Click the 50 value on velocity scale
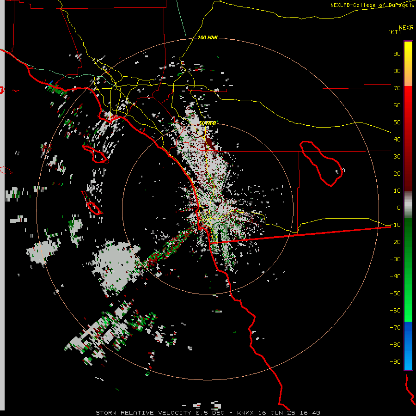Image resolution: width=416 pixels, height=416 pixels. tap(397, 122)
